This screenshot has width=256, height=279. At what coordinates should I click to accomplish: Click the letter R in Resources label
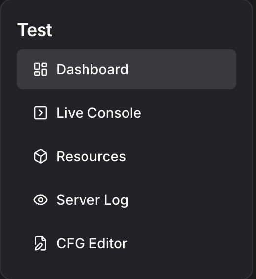pos(61,156)
